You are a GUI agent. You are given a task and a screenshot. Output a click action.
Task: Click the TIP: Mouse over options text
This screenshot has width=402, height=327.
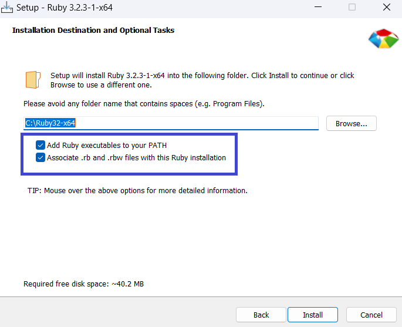[137, 191]
